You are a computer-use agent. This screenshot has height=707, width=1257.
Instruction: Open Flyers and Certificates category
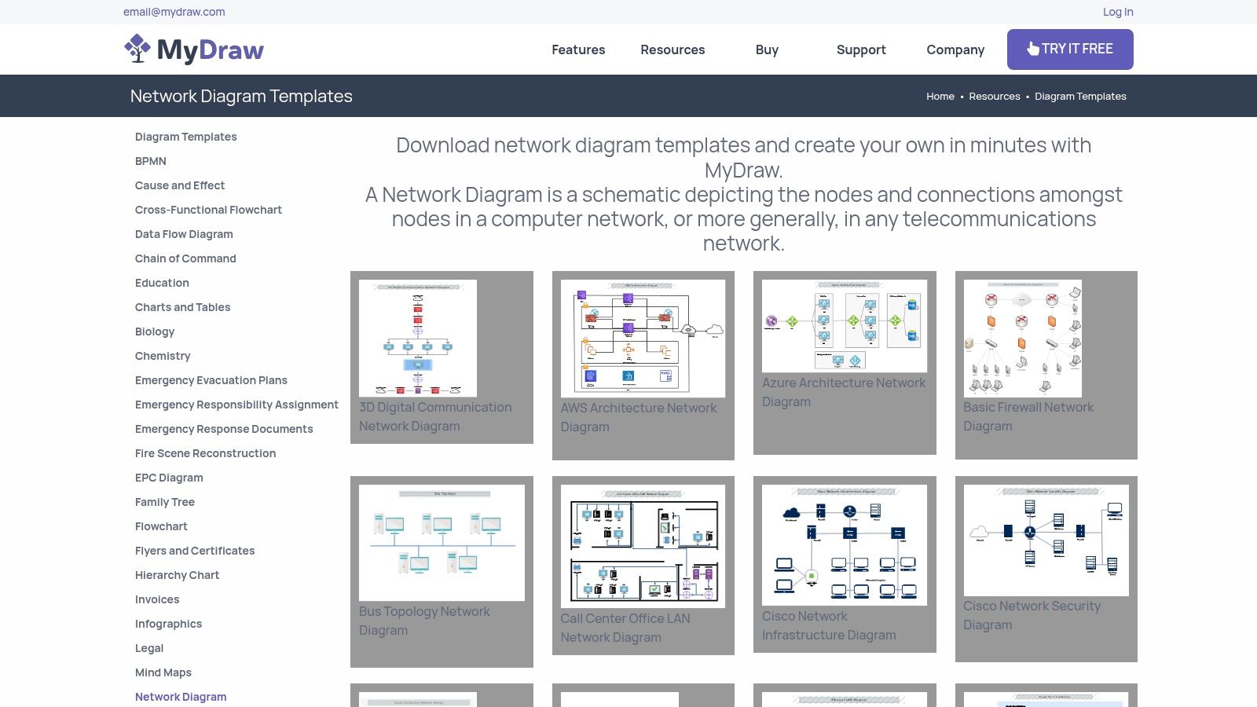click(x=195, y=551)
